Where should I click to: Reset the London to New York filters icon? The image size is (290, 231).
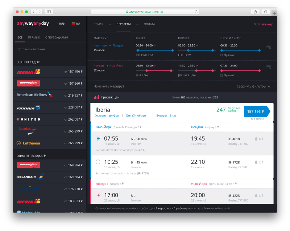[x=269, y=67]
